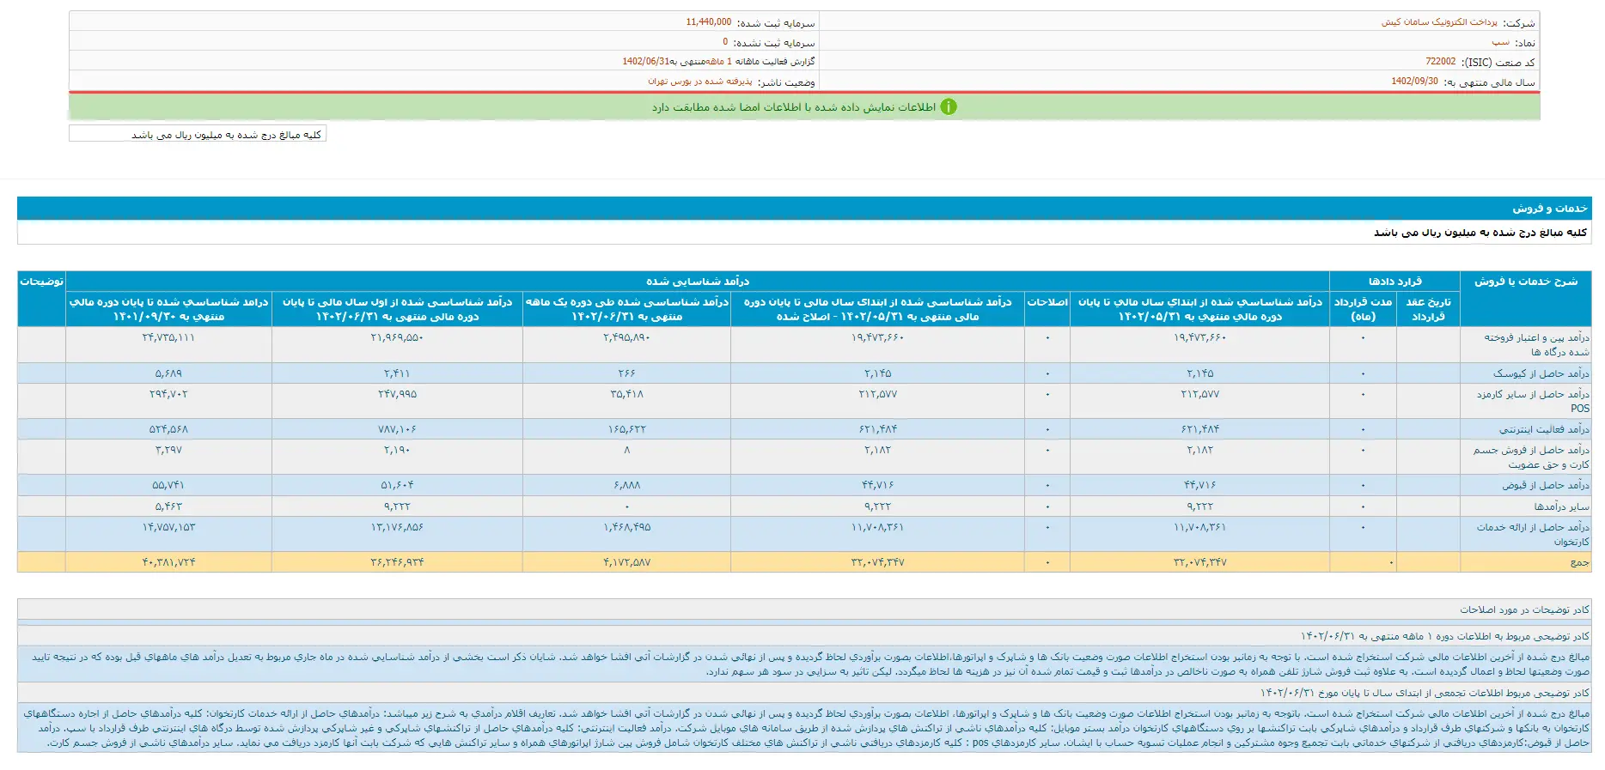Select row label درآمد حاصل از قبوض
The height and width of the screenshot is (770, 1605).
tap(1546, 485)
